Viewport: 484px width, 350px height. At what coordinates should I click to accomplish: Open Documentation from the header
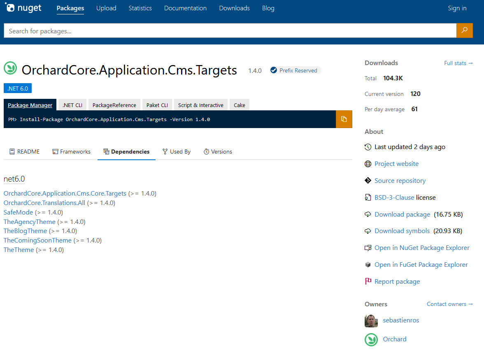point(185,8)
